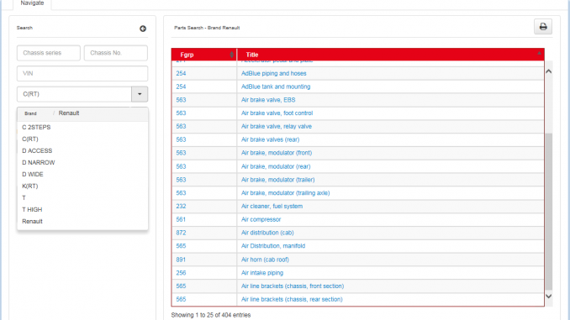The width and height of the screenshot is (570, 320).
Task: Click scrollbar up arrow in parts table
Action: click(x=548, y=71)
